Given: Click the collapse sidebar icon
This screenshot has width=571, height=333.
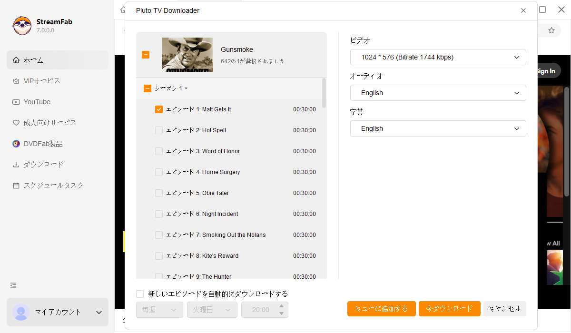Looking at the screenshot, I should click(x=13, y=285).
